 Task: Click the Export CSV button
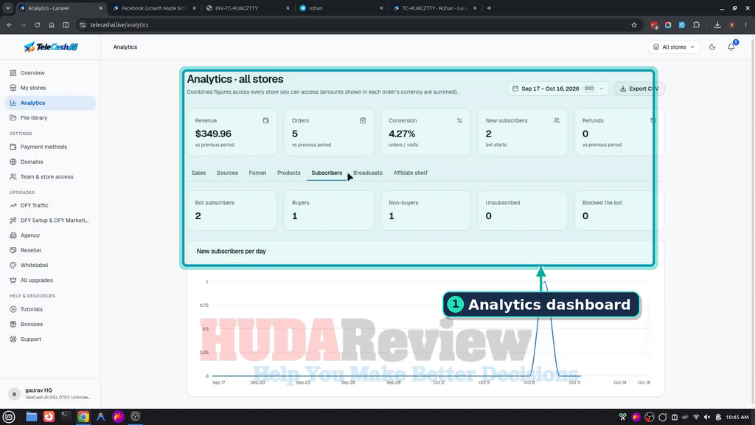[639, 89]
